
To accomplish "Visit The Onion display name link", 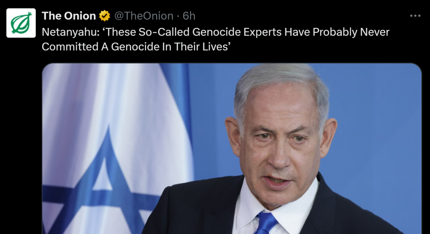I will pyautogui.click(x=68, y=16).
